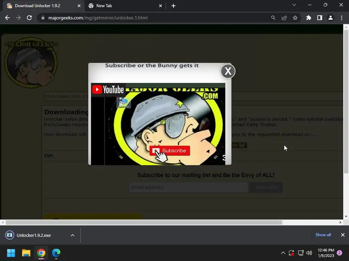Image resolution: width=349 pixels, height=261 pixels.
Task: Bookmark this tab with the star icon
Action: tap(295, 18)
